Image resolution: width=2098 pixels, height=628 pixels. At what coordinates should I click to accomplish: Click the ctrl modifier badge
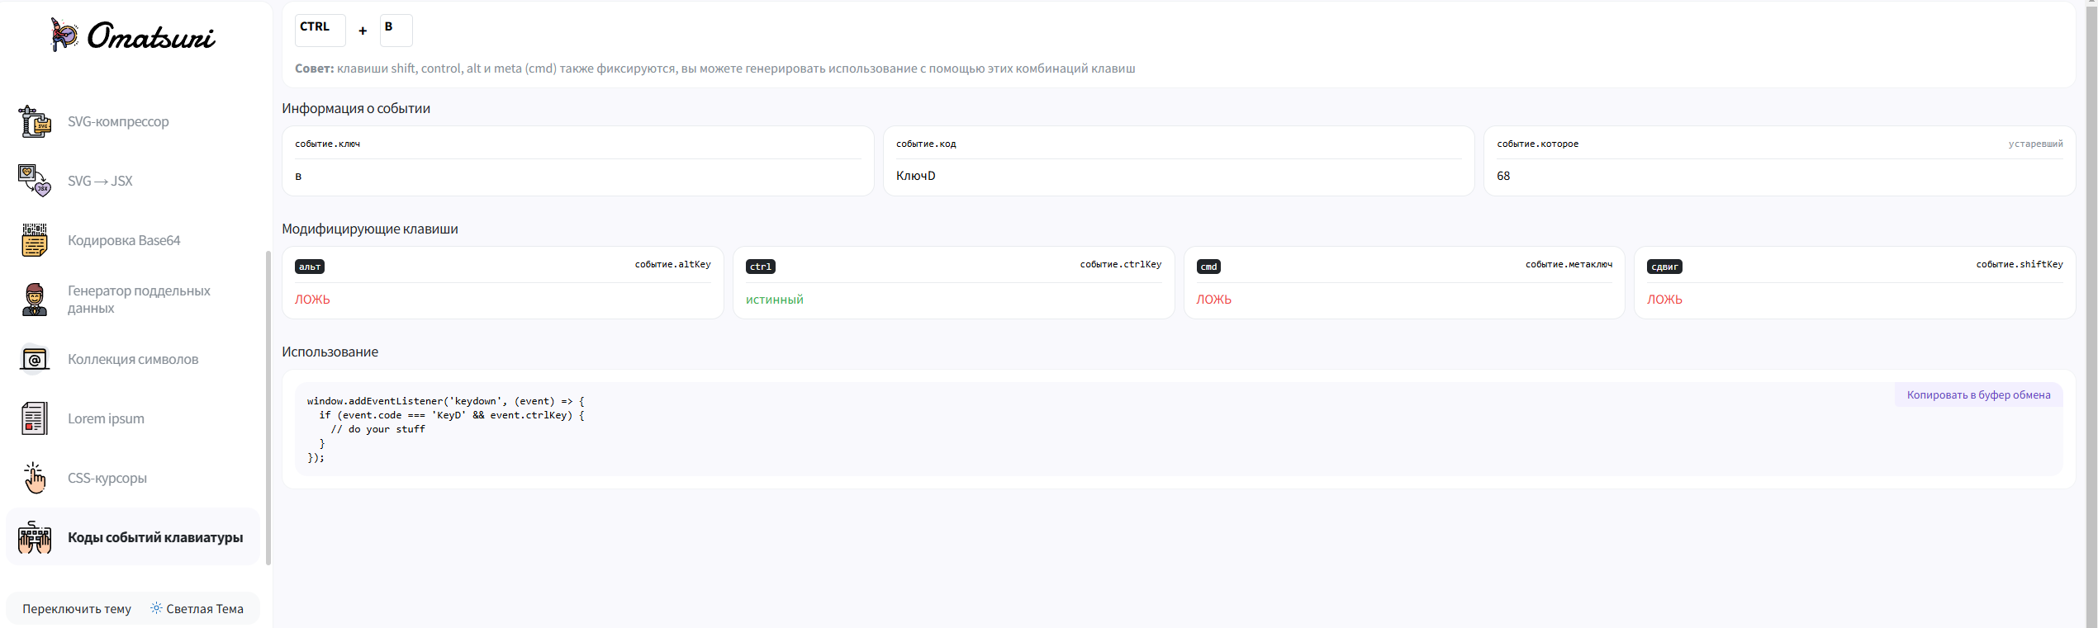761,267
